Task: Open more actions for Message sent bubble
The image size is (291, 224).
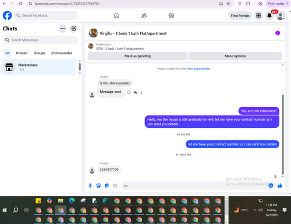Action: click(x=141, y=92)
